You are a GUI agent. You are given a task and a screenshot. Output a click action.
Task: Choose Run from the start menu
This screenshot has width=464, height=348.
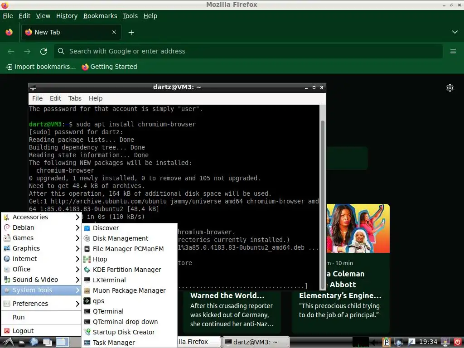pyautogui.click(x=41, y=317)
